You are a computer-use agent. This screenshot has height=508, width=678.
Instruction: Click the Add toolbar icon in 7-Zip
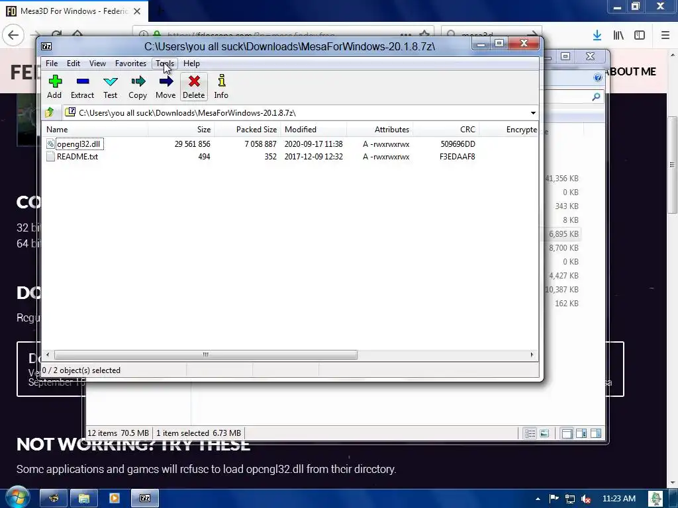coord(54,87)
